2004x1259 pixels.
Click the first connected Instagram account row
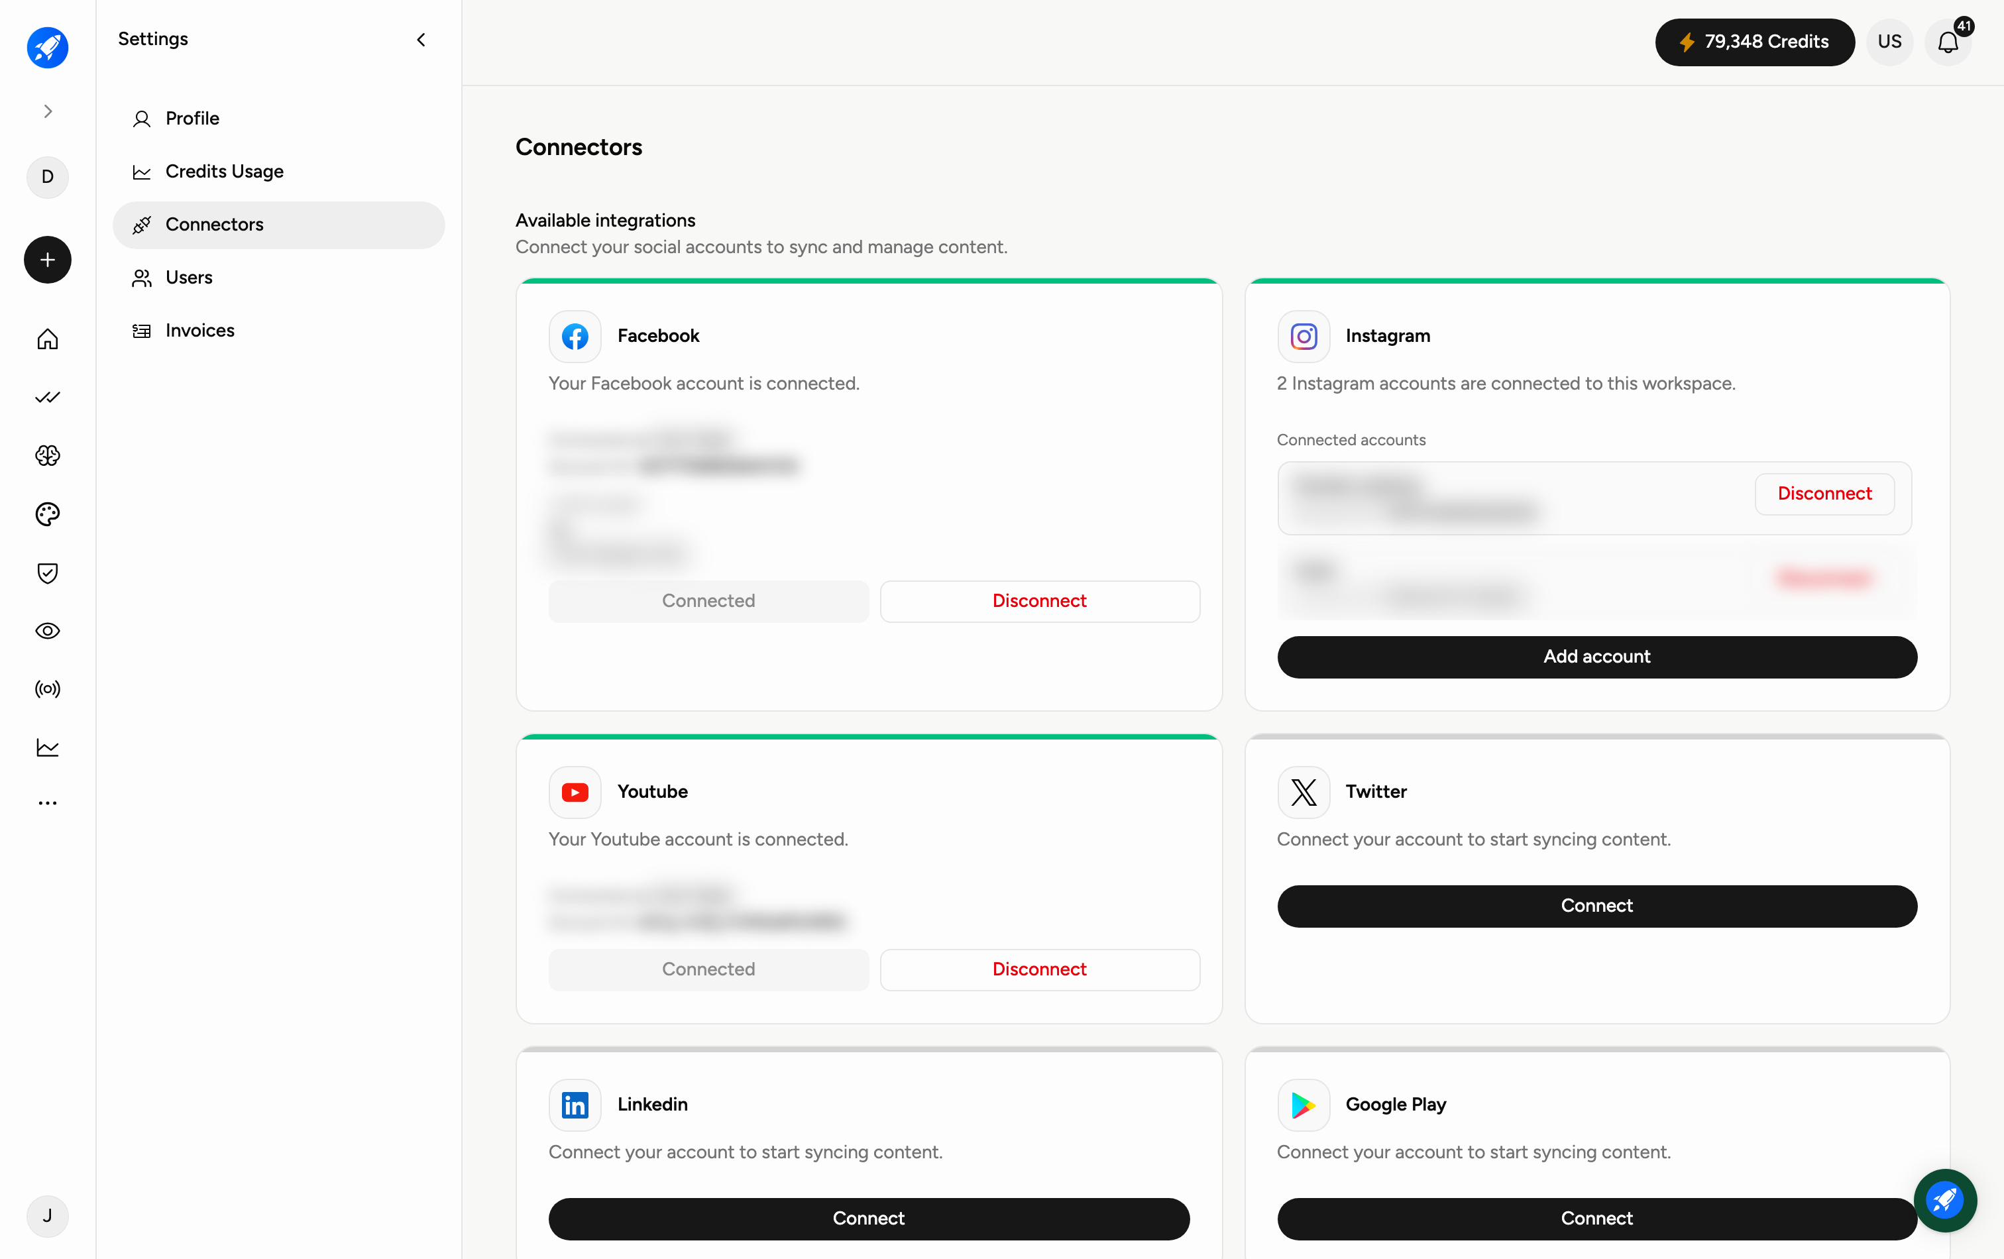click(1594, 498)
